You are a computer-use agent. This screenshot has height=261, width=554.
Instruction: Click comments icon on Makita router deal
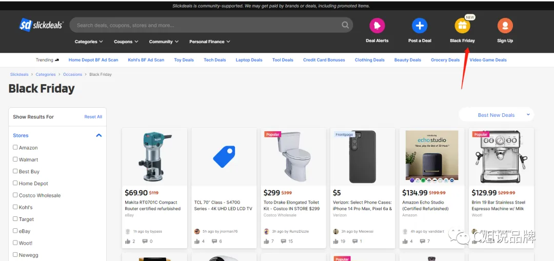145,241
